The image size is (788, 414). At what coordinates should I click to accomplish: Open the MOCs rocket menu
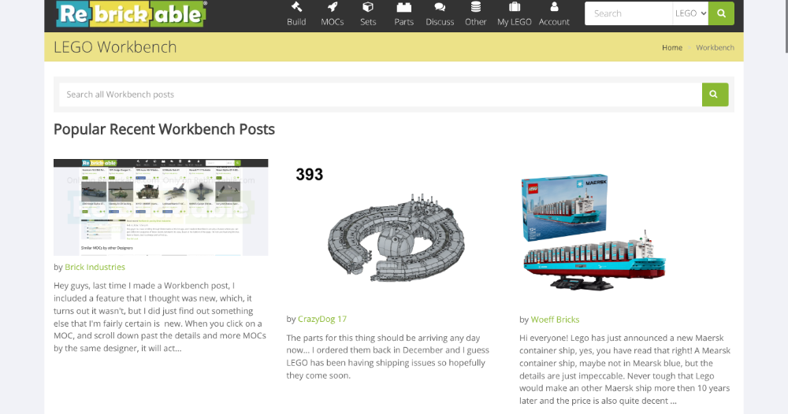pyautogui.click(x=333, y=14)
